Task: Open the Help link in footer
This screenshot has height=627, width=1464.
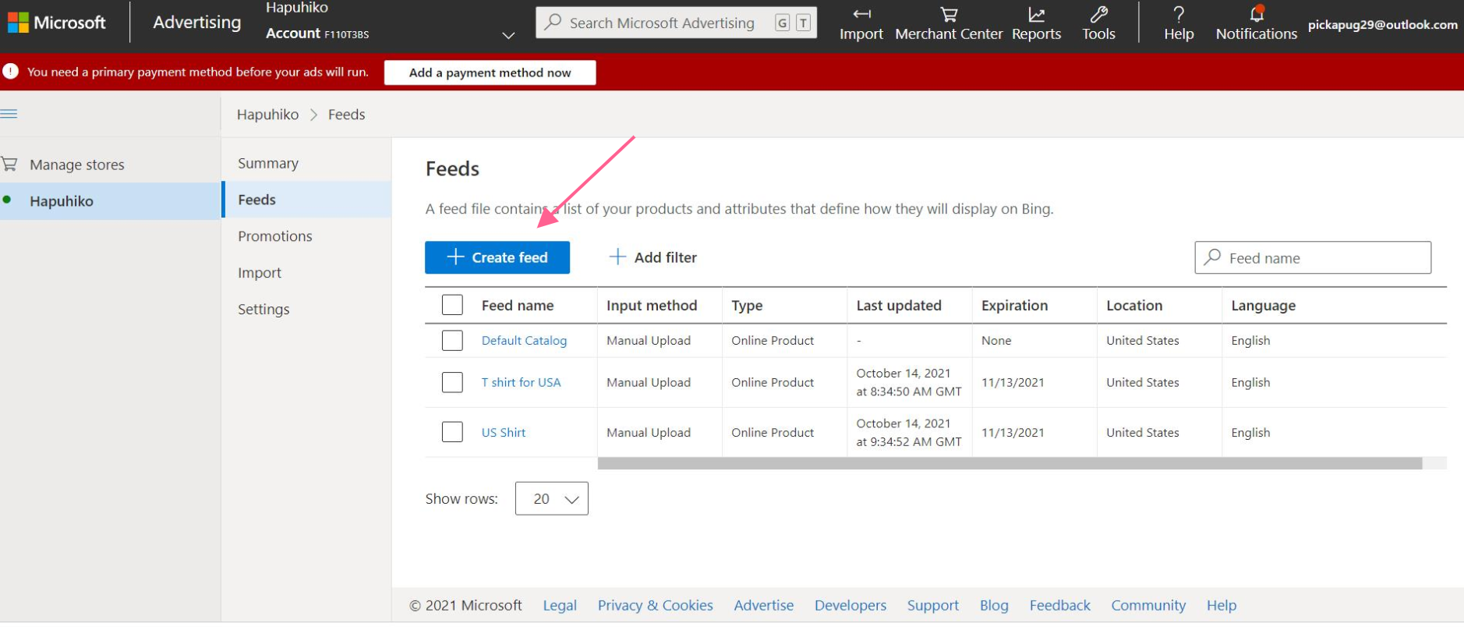Action: coord(1222,605)
